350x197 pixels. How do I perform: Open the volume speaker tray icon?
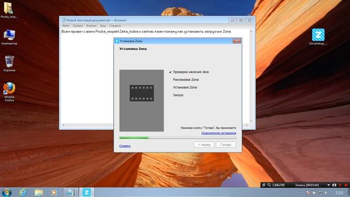(x=326, y=193)
